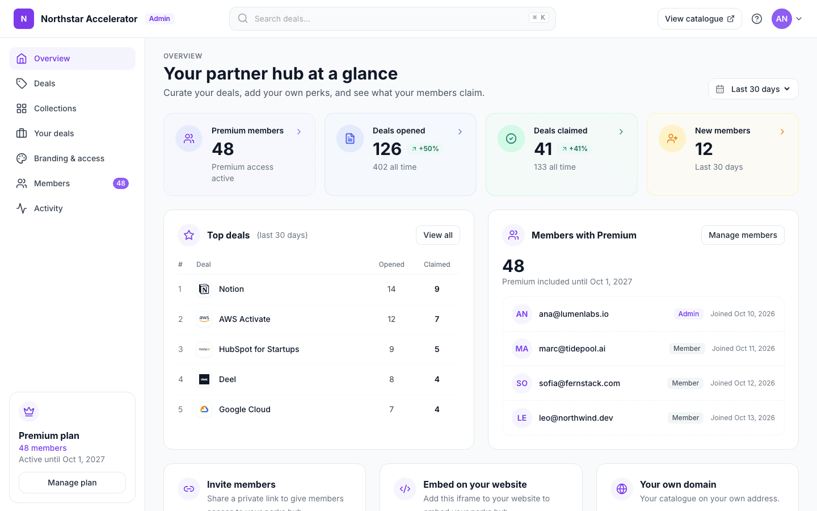
Task: Click the Premium members people icon
Action: point(189,139)
